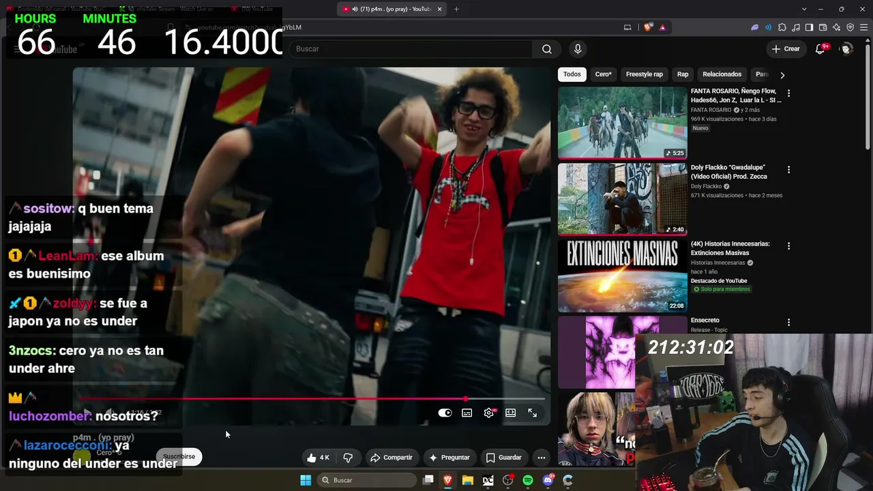Open File Explorer from the taskbar
Screen dimensions: 873x491
click(468, 480)
